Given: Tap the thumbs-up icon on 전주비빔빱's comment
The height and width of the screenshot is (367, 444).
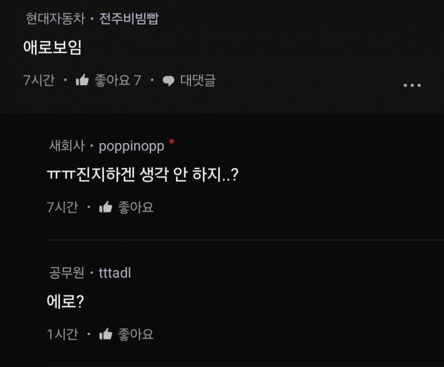Looking at the screenshot, I should pyautogui.click(x=83, y=80).
